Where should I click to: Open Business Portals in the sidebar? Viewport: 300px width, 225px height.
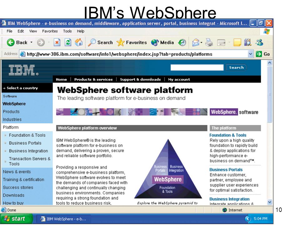[x=25, y=143]
